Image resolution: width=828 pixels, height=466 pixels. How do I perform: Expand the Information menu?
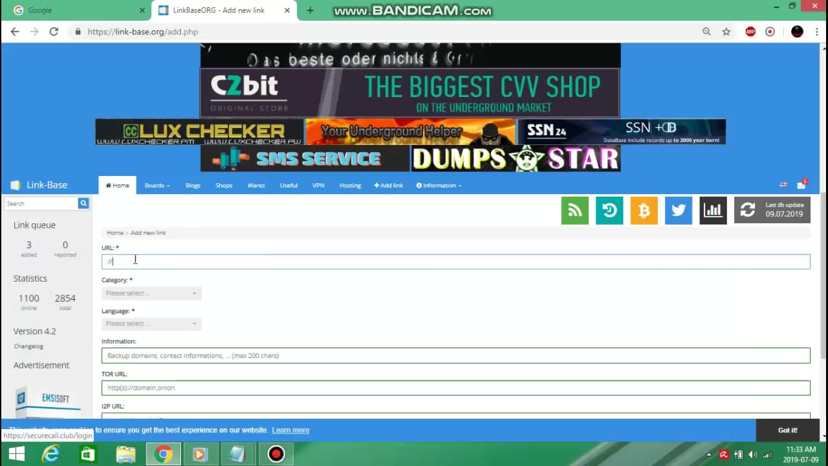[439, 185]
